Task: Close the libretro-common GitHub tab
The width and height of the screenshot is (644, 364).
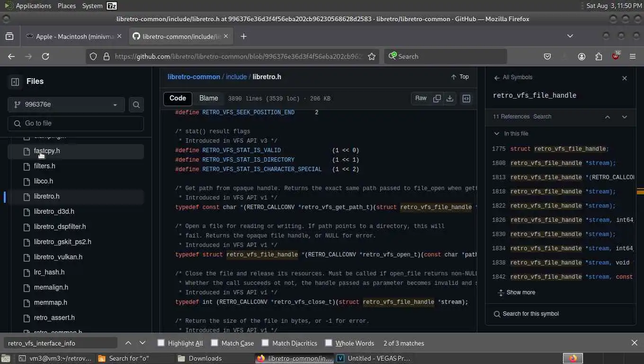Action: (226, 36)
